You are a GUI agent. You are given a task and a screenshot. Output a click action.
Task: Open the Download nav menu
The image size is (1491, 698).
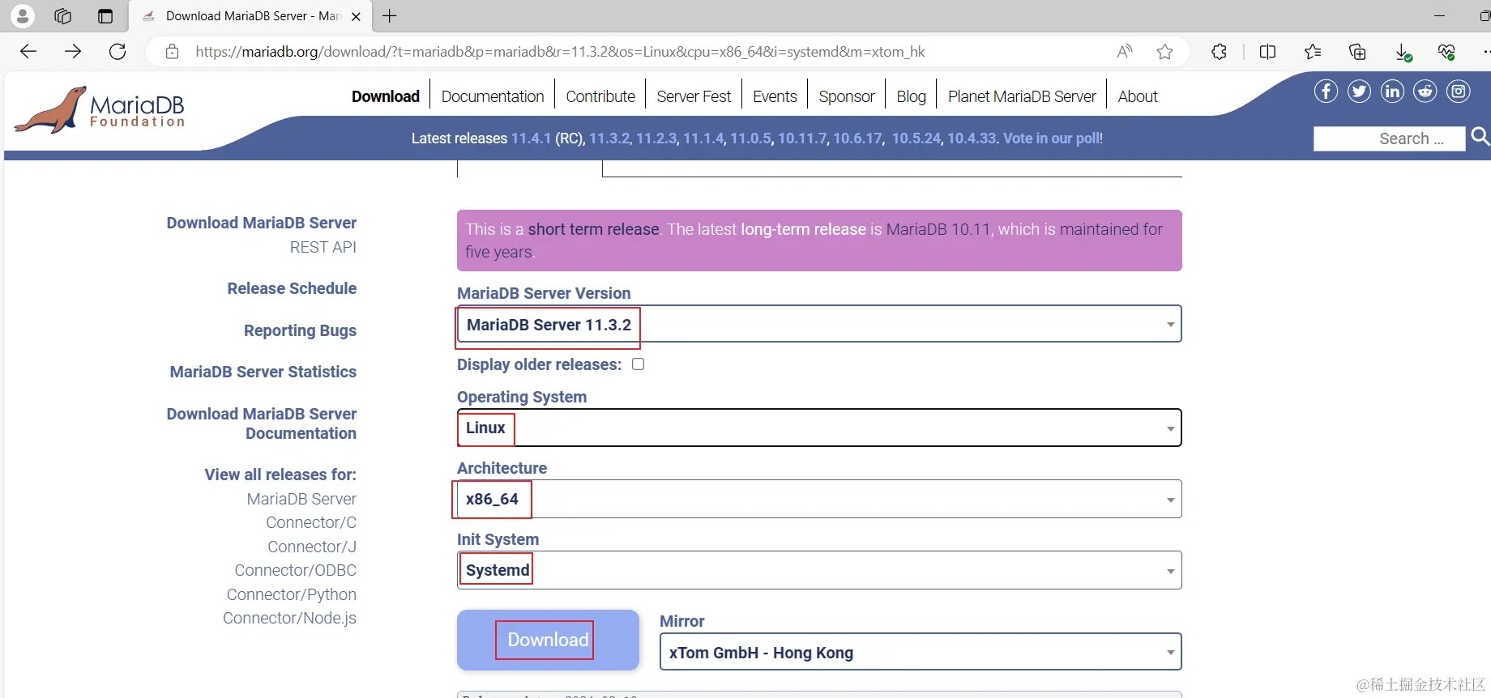(386, 96)
